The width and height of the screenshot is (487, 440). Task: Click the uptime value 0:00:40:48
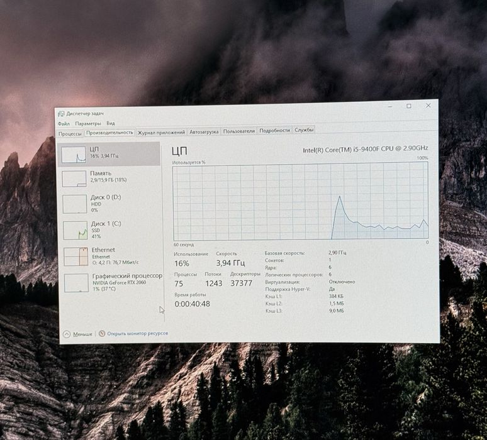tap(193, 304)
